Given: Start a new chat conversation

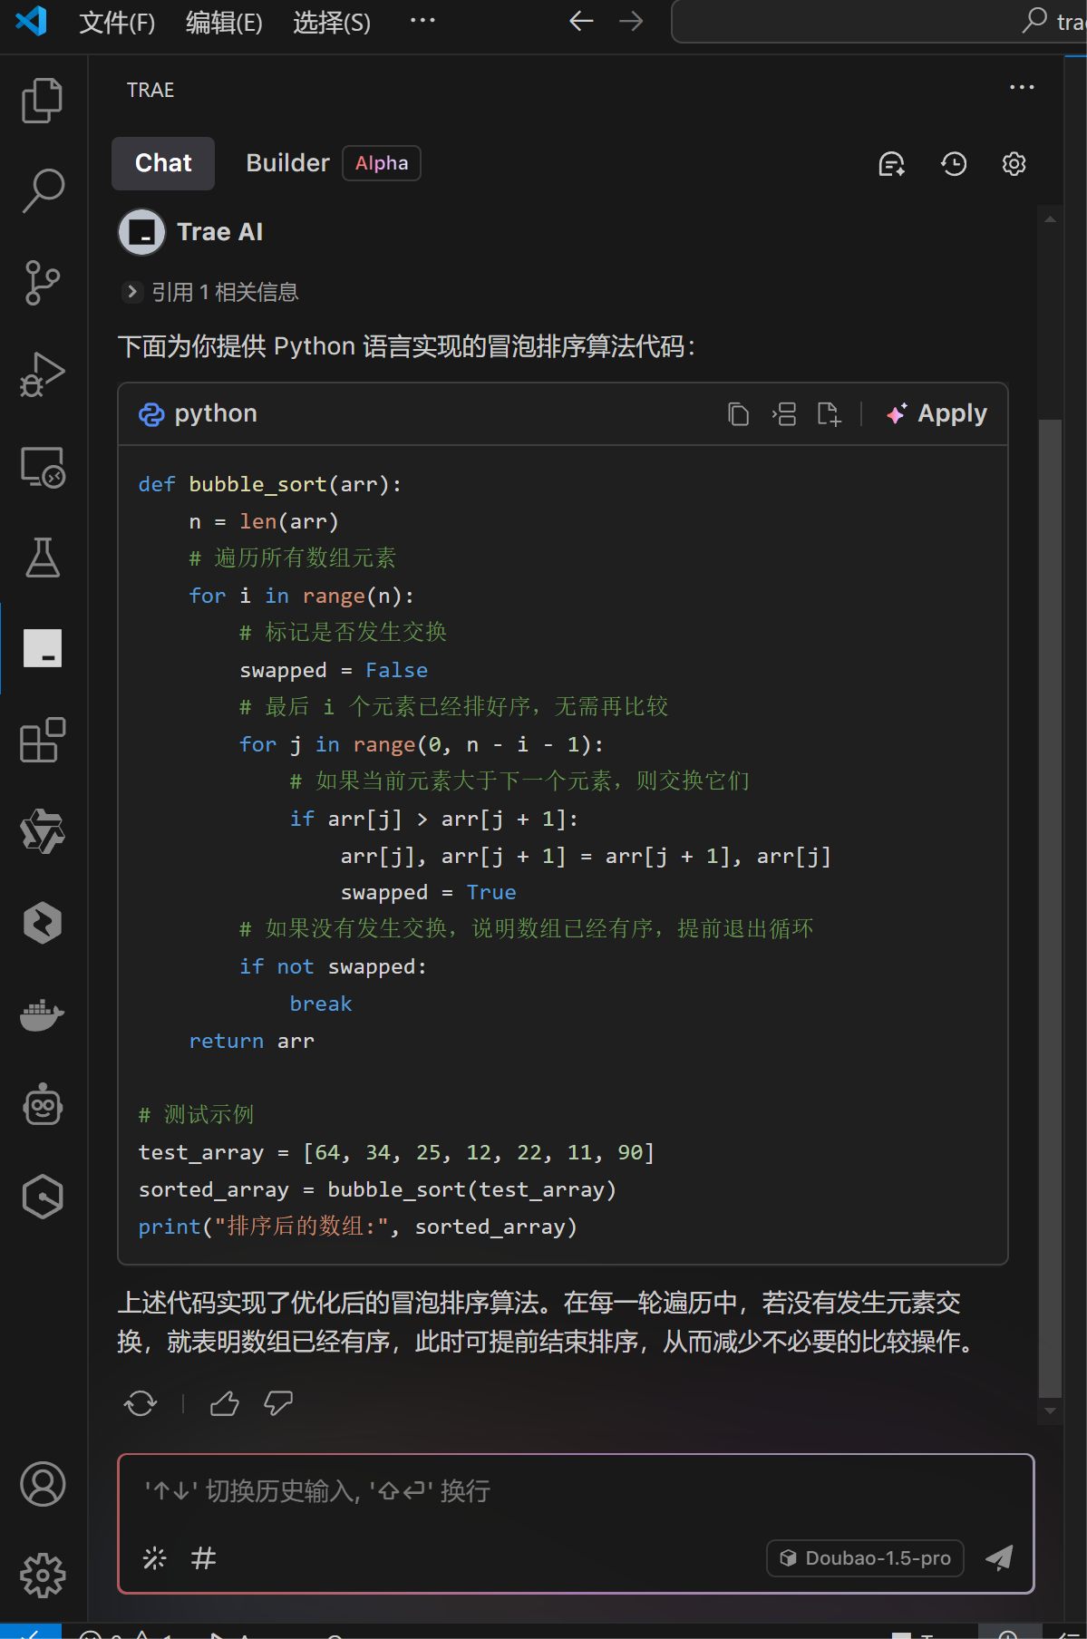Looking at the screenshot, I should pos(892,164).
